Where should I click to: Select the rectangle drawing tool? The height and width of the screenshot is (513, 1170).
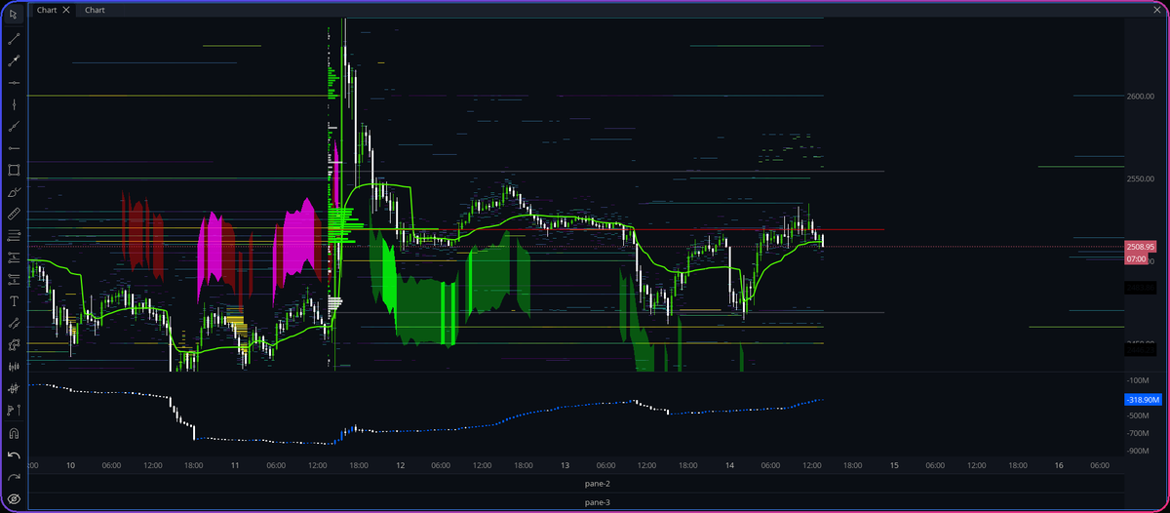[14, 170]
